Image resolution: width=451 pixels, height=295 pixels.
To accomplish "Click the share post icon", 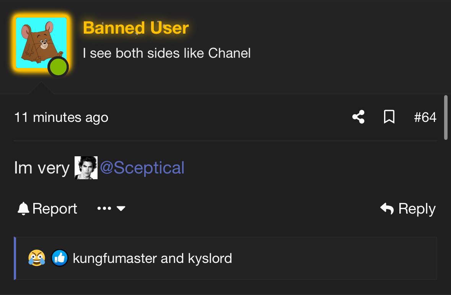I will tap(358, 117).
